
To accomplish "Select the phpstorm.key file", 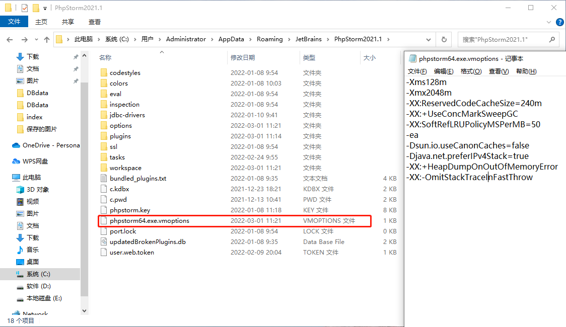I will (129, 210).
